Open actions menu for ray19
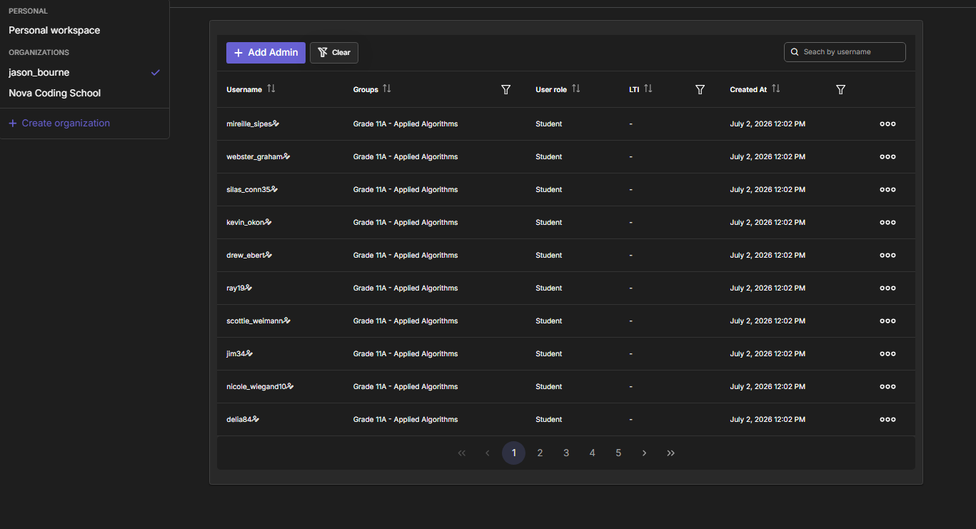 887,288
